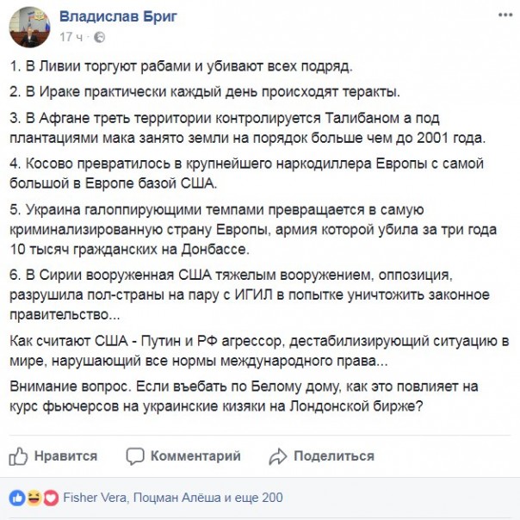This screenshot has height=520, width=520.
Task: Click the thumbs-up Нравится icon
Action: (x=18, y=455)
